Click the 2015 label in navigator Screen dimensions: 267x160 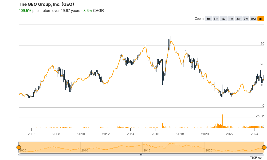(x=147, y=150)
